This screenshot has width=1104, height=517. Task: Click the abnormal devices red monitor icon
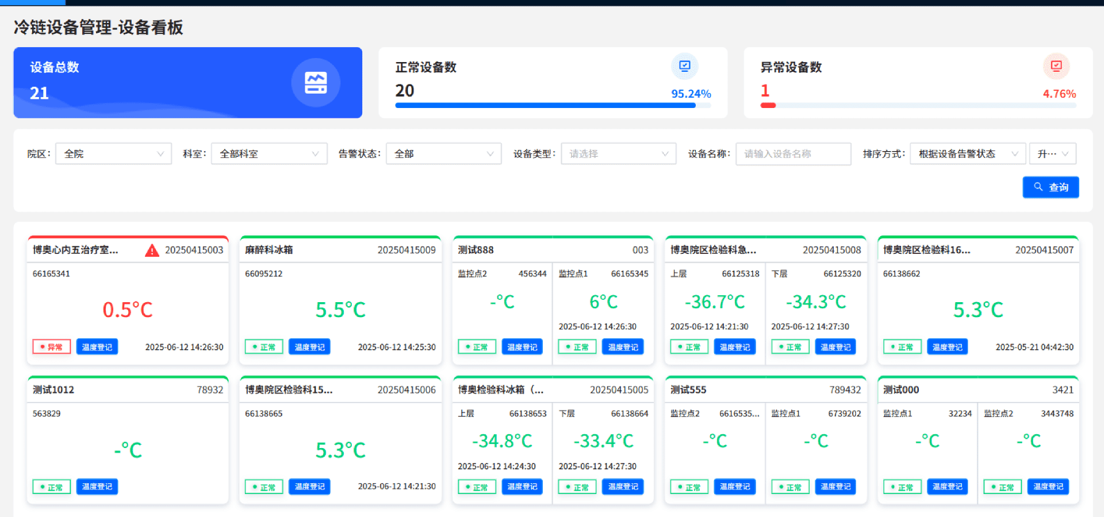[1056, 66]
